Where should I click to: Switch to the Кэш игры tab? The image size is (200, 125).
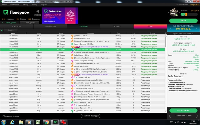17,27
